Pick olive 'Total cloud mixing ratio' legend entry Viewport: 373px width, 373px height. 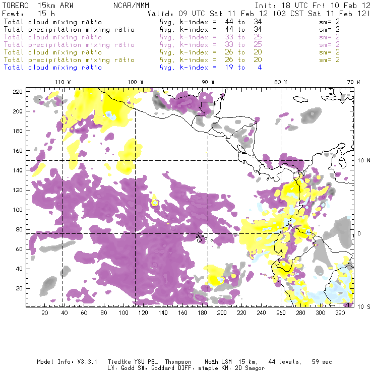pyautogui.click(x=53, y=52)
